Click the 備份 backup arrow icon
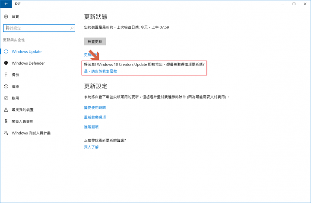 coord(6,75)
